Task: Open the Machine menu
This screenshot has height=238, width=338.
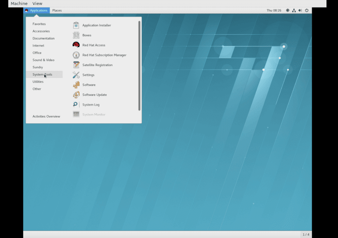Action: (19, 4)
